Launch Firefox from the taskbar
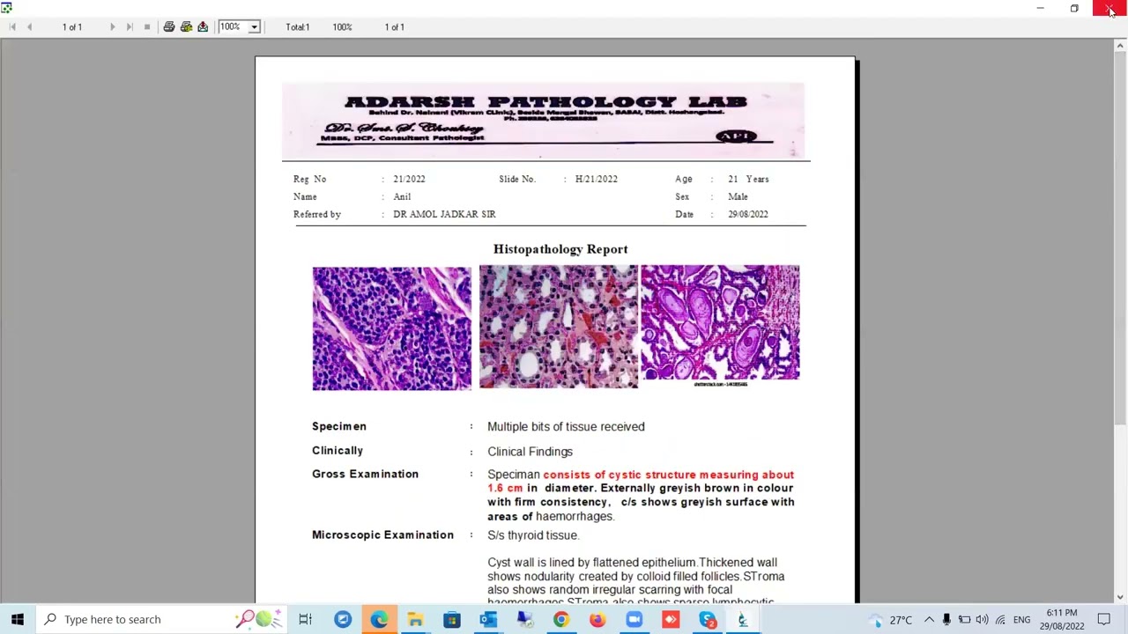Screen dimensions: 1128x634 click(x=597, y=619)
